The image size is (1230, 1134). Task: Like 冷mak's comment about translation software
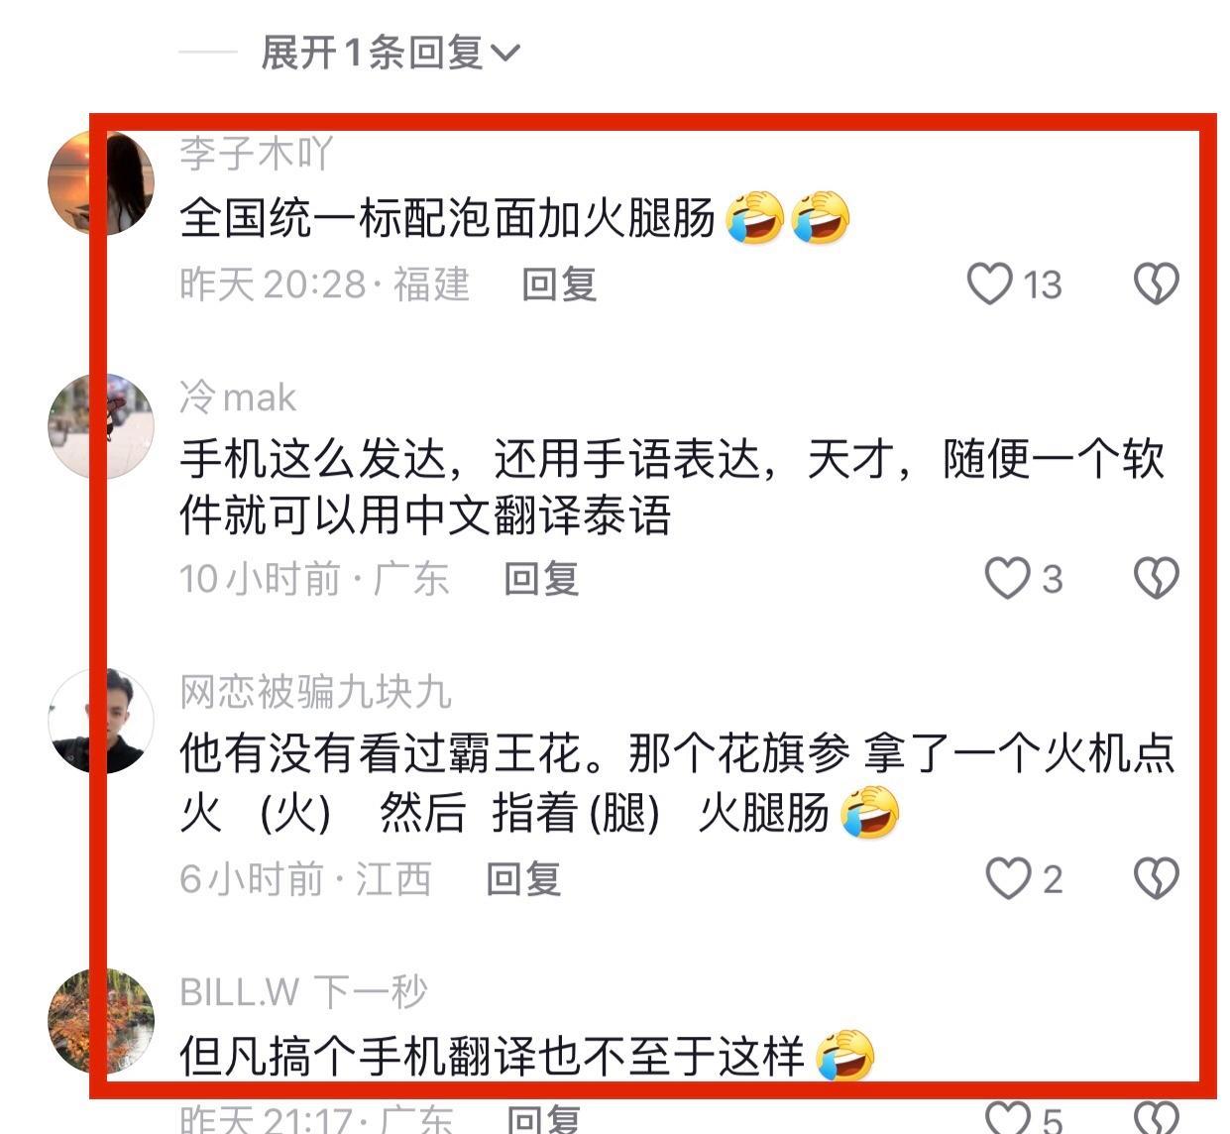point(1007,578)
